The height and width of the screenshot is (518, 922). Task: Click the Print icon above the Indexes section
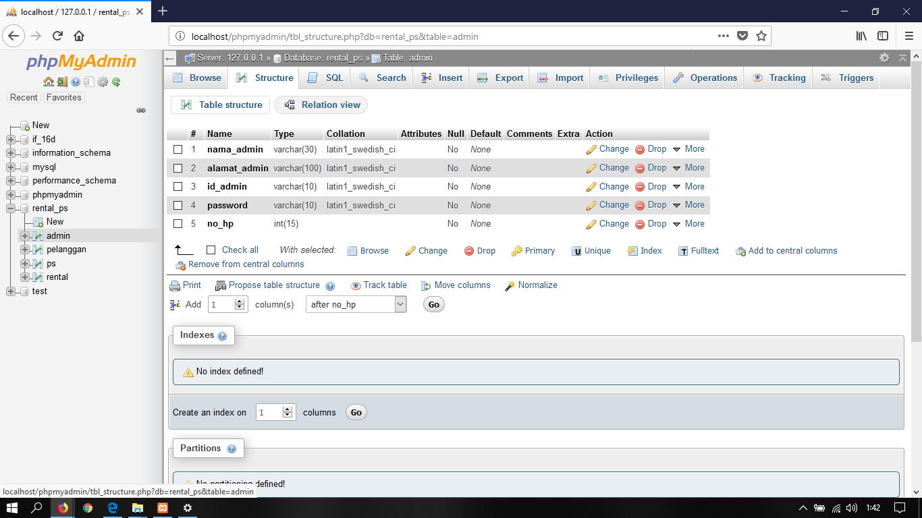185,285
